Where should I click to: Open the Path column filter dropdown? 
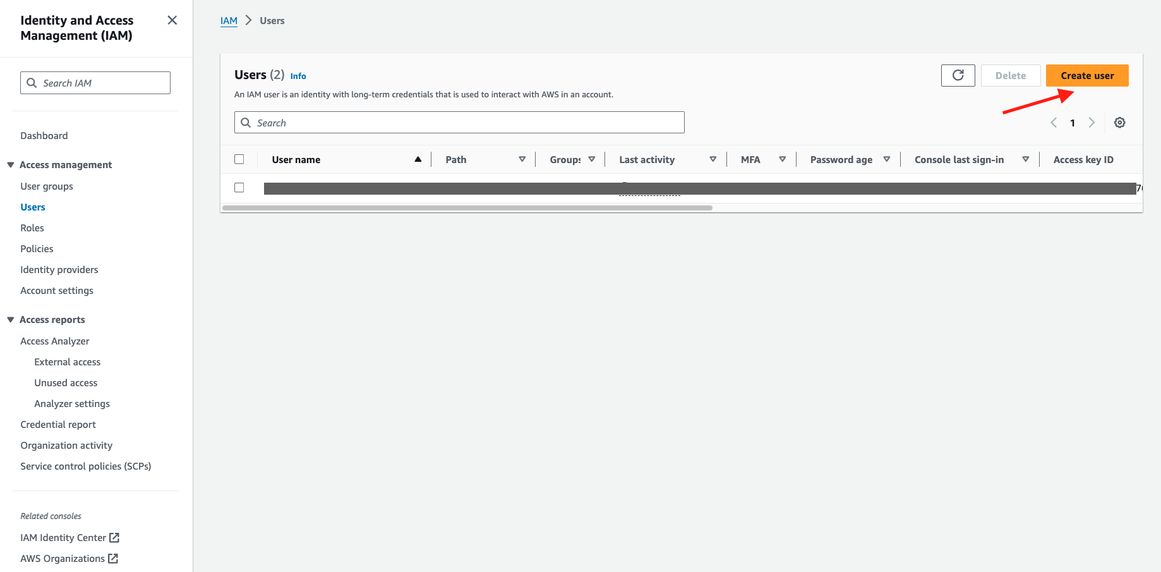(x=522, y=159)
